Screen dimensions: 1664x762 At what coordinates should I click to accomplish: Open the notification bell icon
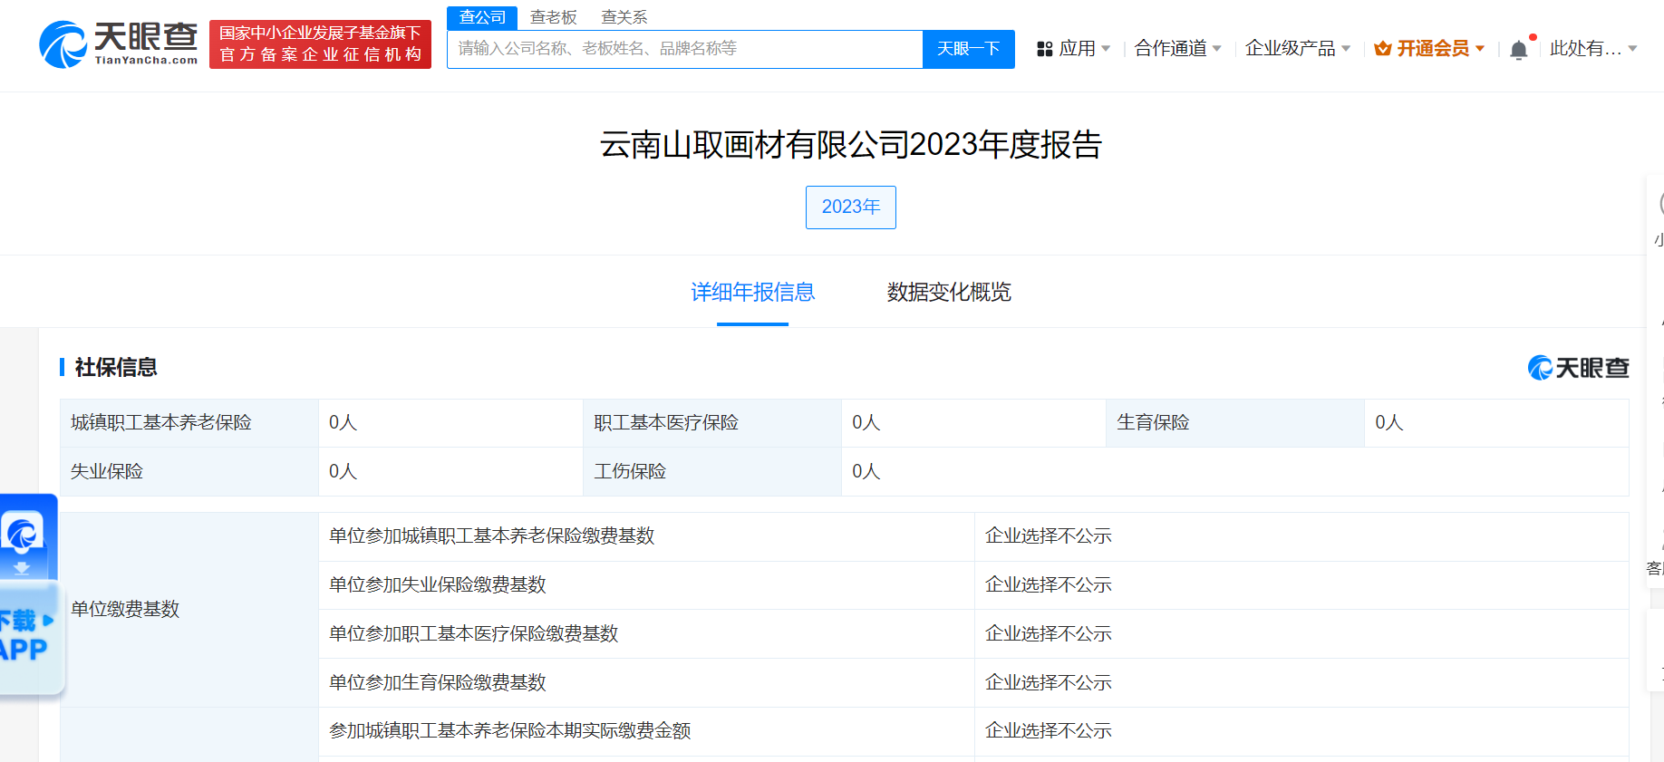[1519, 50]
